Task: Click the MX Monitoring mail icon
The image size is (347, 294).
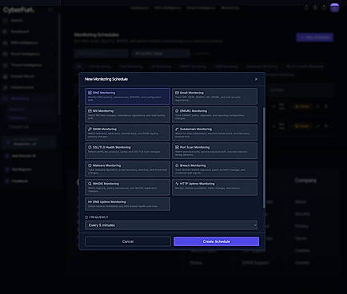Action: point(90,111)
